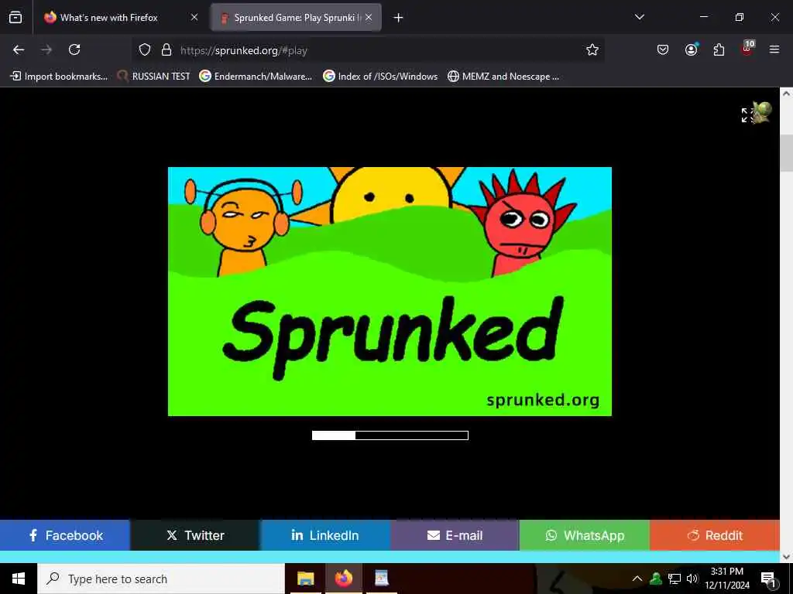List all tabs dropdown arrow
Viewport: 793px width, 594px height.
pos(639,17)
